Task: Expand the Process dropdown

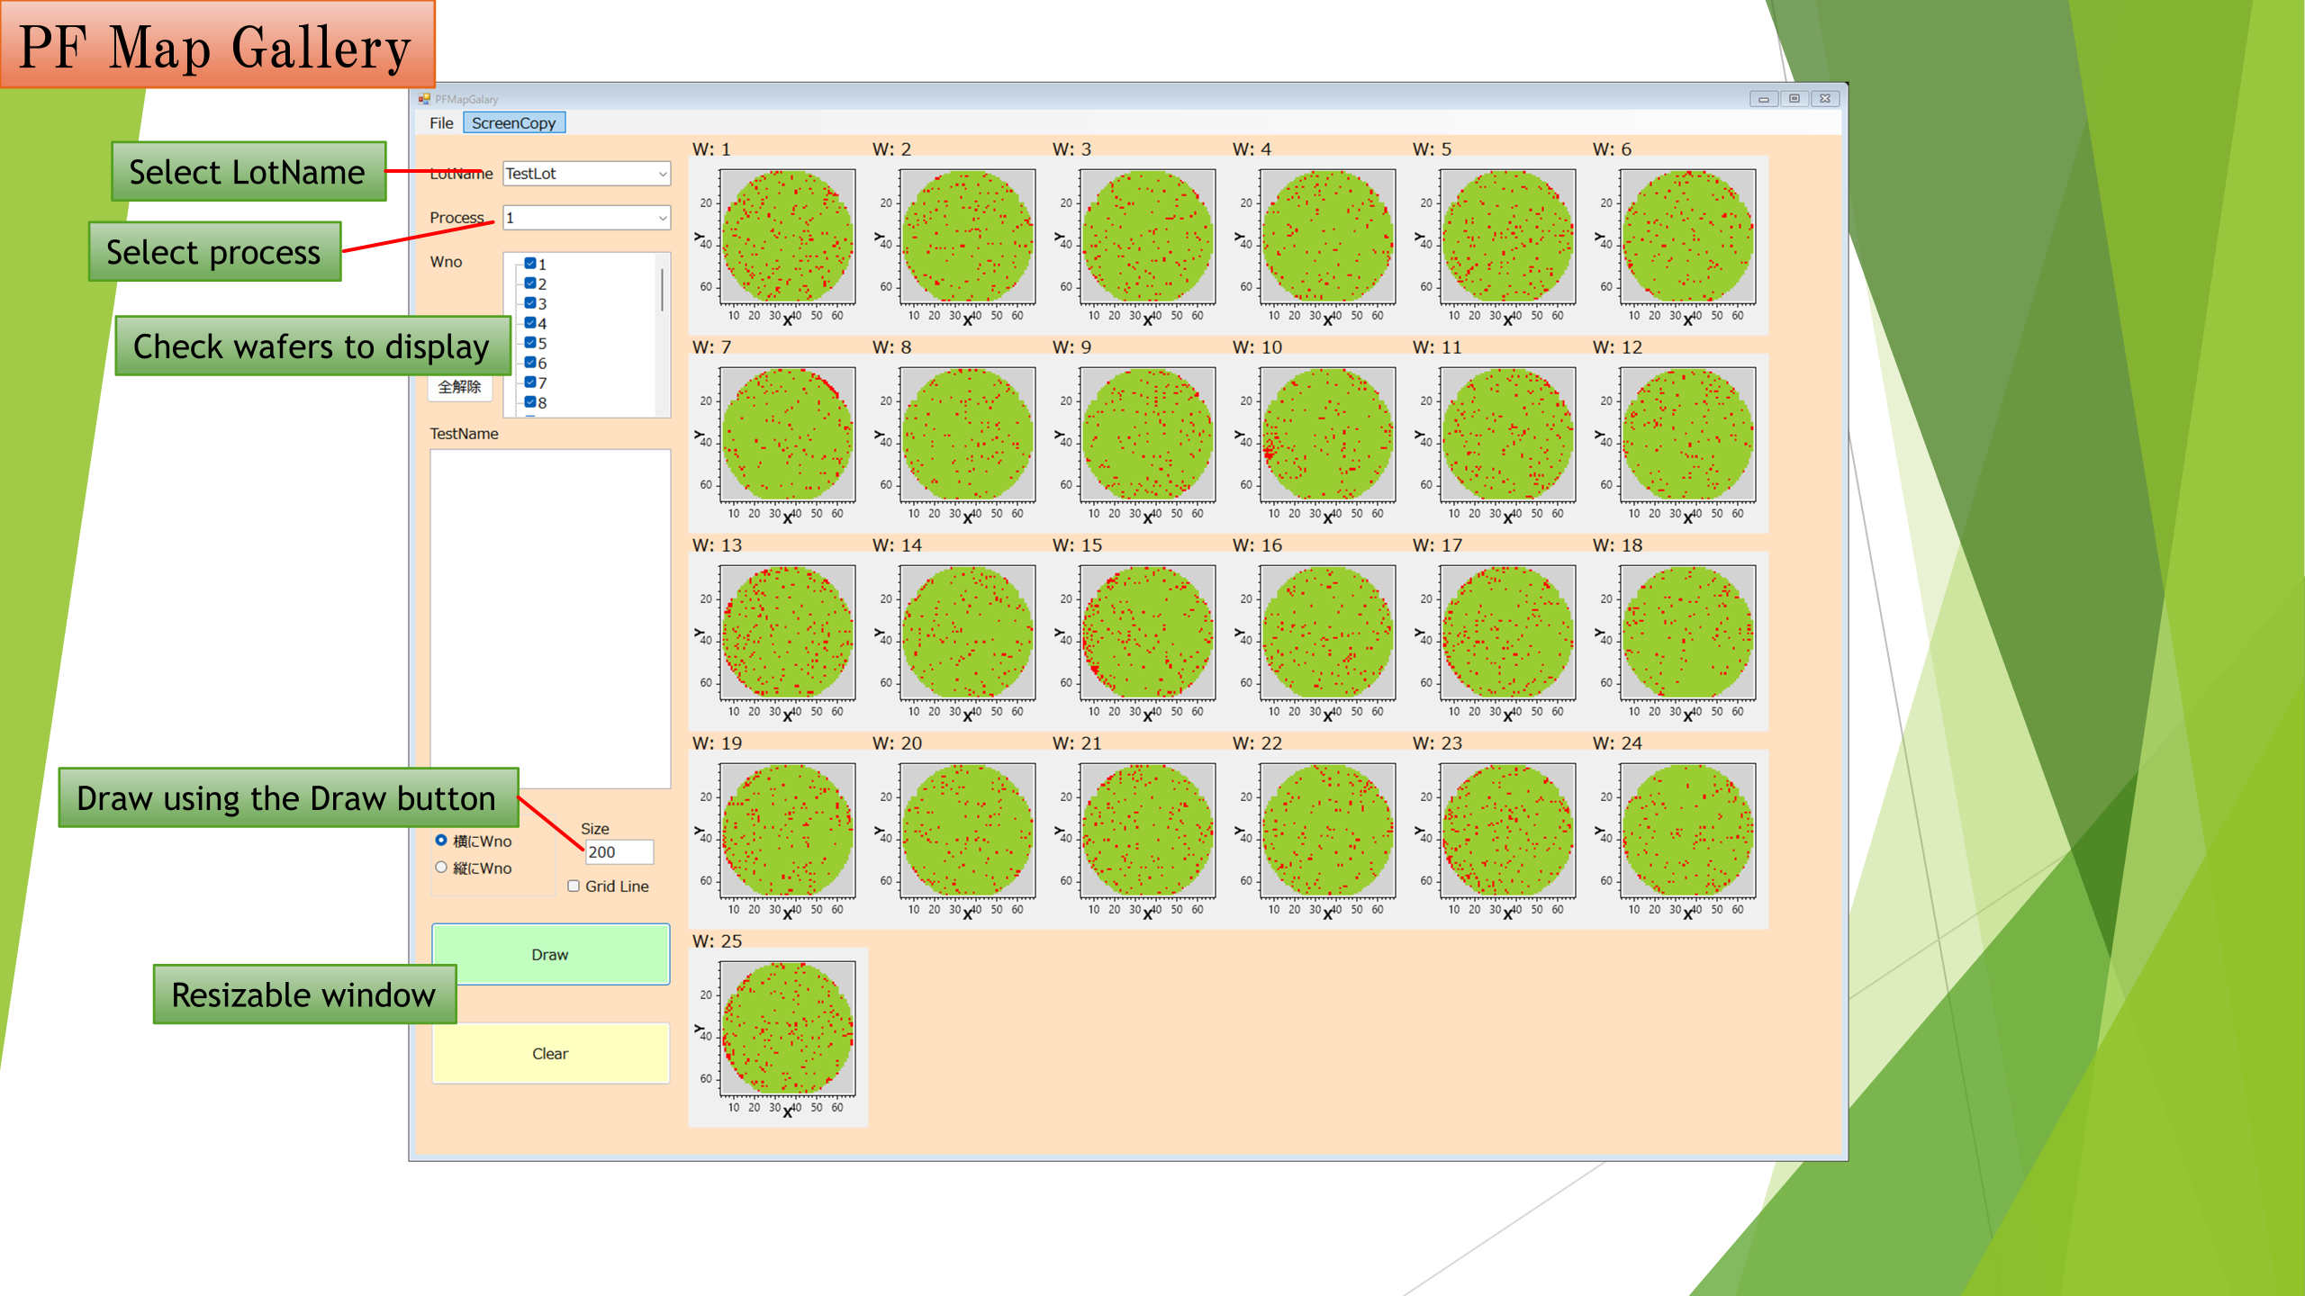Action: pos(586,218)
